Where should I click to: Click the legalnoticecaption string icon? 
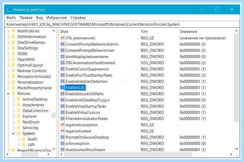click(62, 125)
